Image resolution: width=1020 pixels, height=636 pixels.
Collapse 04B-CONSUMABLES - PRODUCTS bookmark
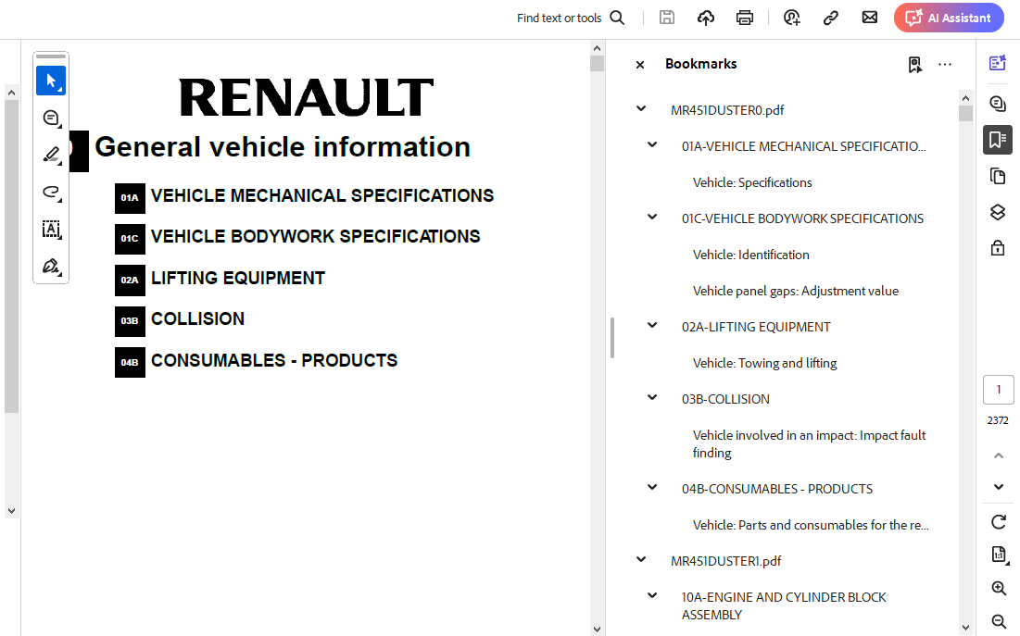(x=652, y=487)
